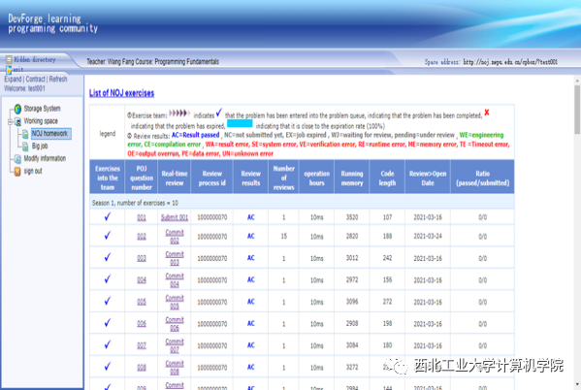Collapse the Working space tree node

11,121
